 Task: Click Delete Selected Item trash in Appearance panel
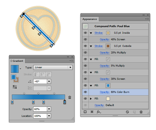(x=141, y=112)
